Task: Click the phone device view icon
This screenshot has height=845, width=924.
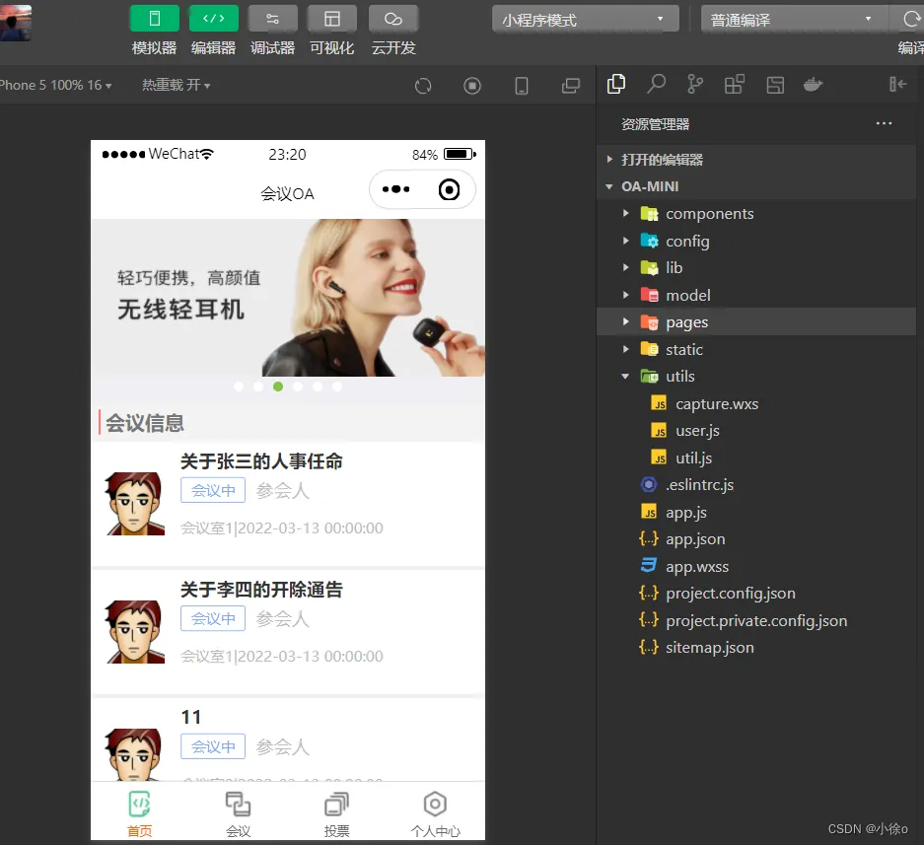Action: pos(522,86)
